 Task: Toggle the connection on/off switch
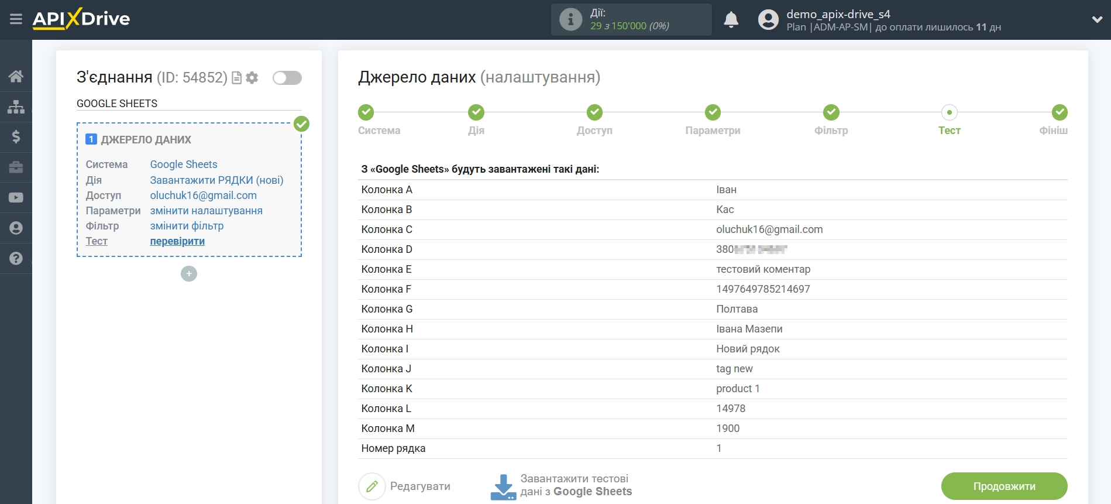pos(287,78)
